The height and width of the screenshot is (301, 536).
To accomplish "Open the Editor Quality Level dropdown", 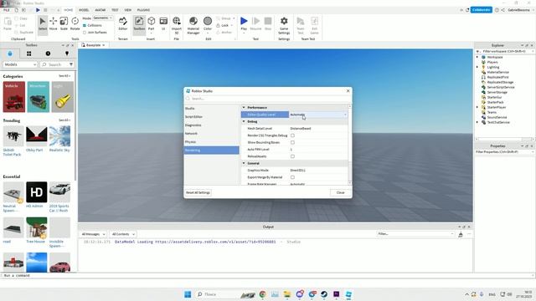I will click(318, 115).
